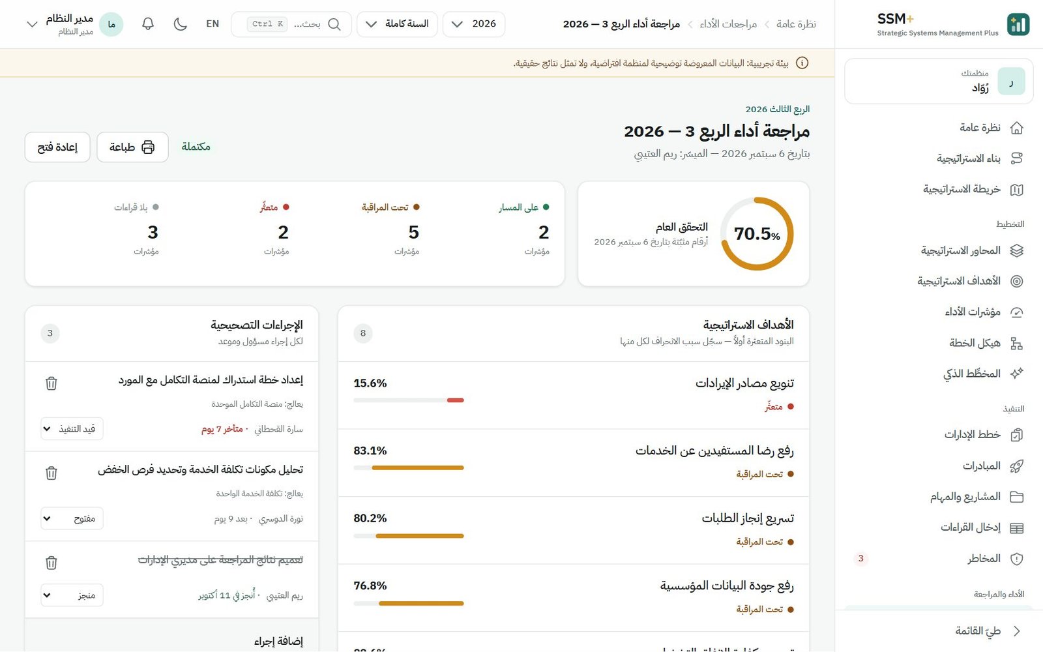Screen dimensions: 1043x652
Task: Open مفتوح status dropdown
Action: click(x=72, y=519)
